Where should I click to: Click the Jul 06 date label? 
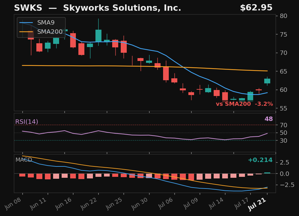click(x=166, y=204)
